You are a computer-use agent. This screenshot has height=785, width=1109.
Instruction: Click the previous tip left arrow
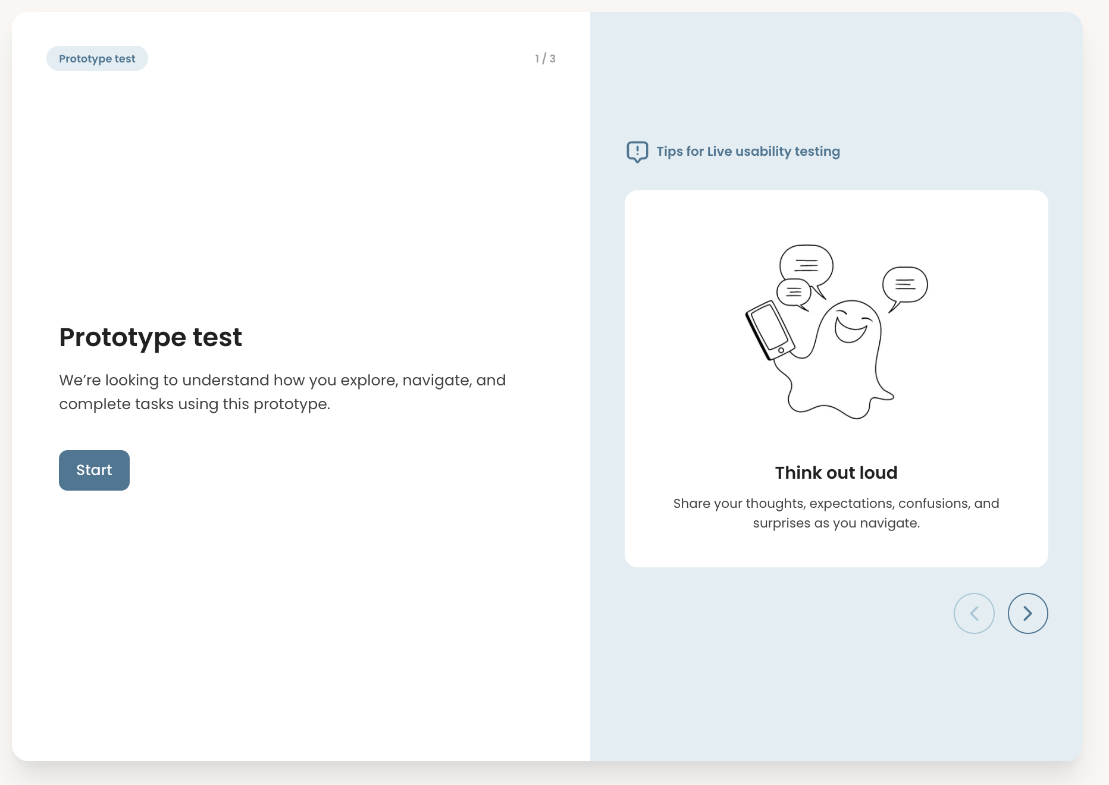coord(974,613)
